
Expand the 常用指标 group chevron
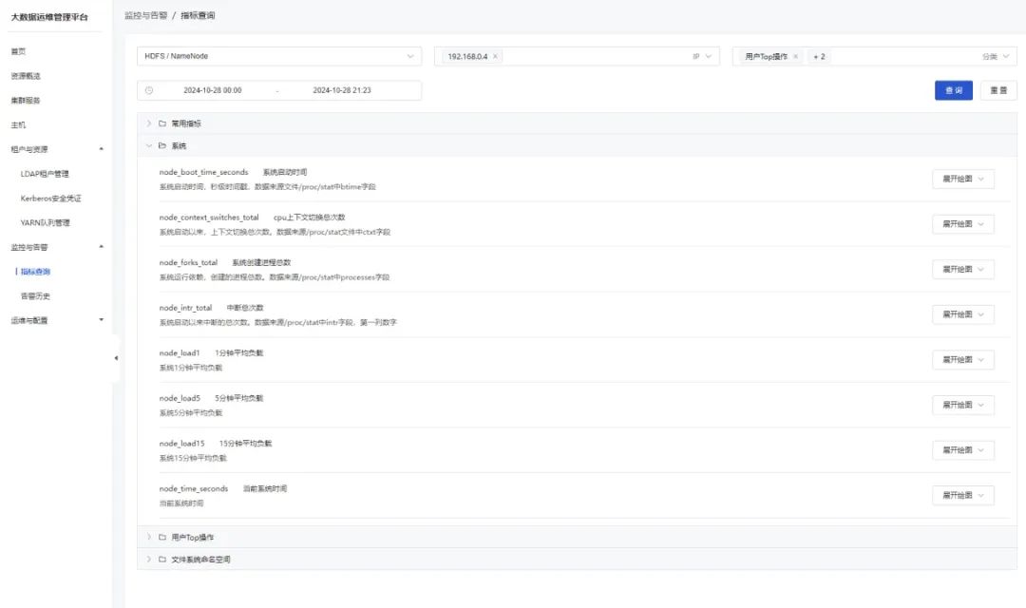click(149, 123)
